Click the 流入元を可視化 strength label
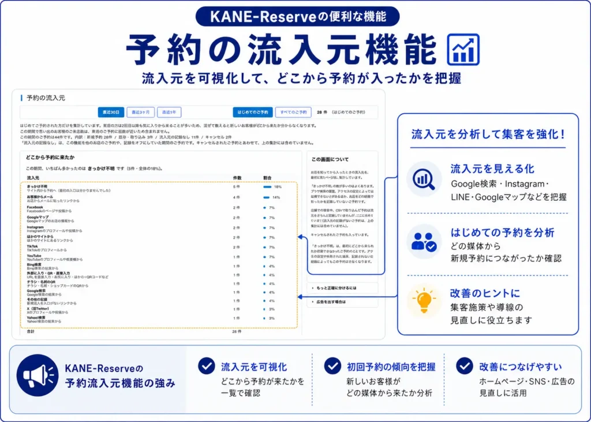Image resolution: width=591 pixels, height=422 pixels. 254,367
